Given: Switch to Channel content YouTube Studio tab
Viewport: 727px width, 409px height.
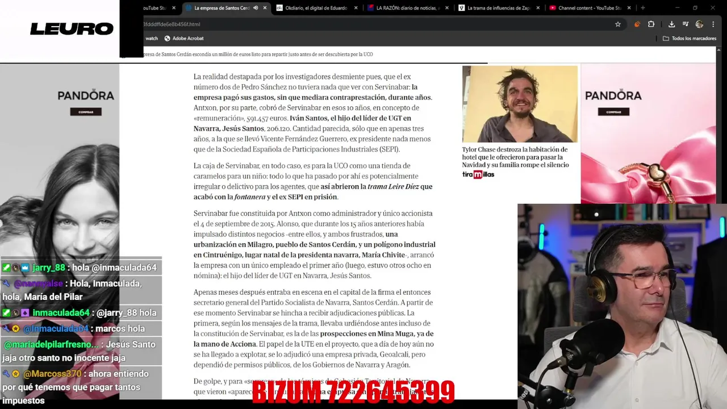Looking at the screenshot, I should (590, 8).
